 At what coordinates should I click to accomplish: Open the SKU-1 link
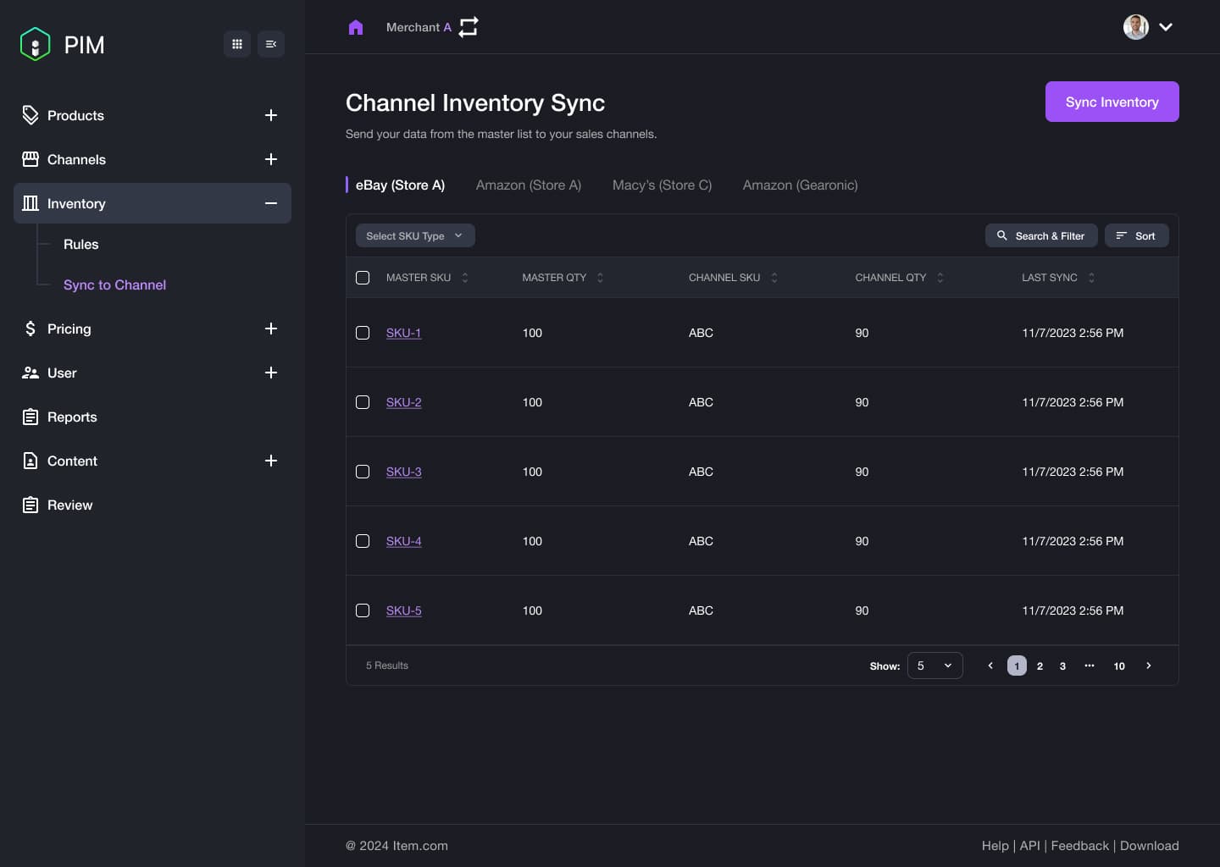403,333
